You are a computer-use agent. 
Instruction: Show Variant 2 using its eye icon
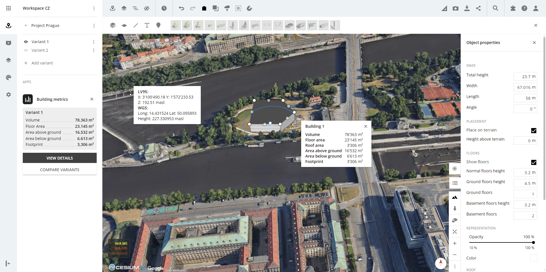[x=26, y=50]
